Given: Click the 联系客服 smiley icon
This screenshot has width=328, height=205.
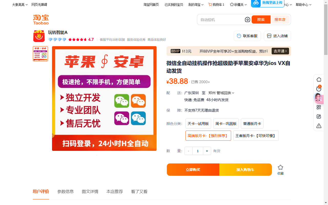Looking at the screenshot, I should (239, 36).
